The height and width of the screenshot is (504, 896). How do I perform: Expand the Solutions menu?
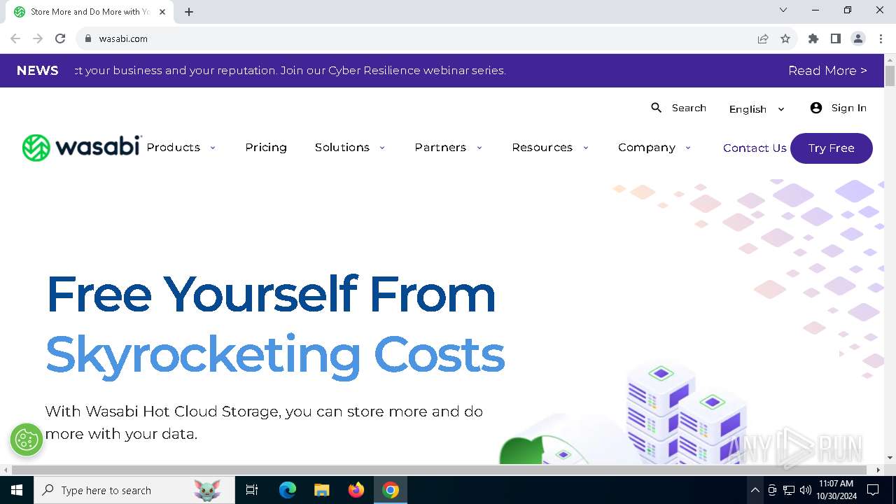point(350,148)
